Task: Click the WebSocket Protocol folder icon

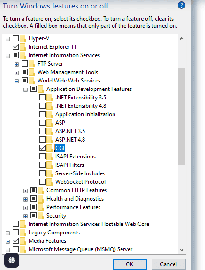Action: [x=49, y=182]
